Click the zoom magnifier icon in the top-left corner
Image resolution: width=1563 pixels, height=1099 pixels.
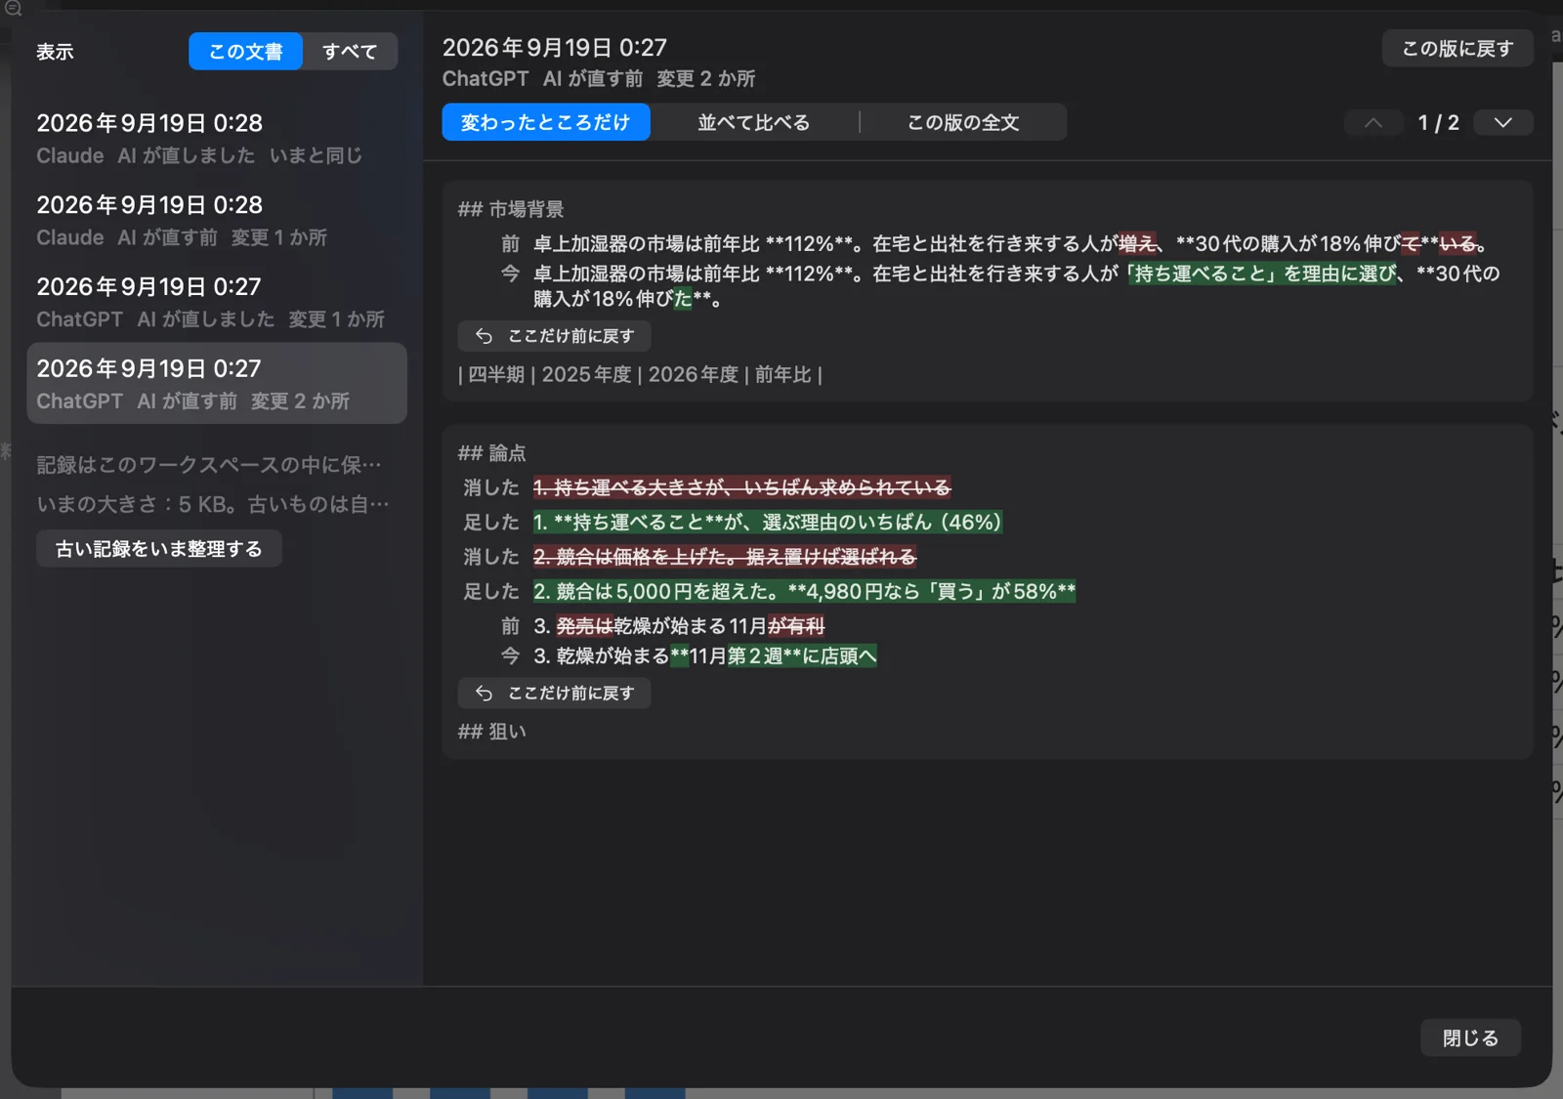[13, 8]
